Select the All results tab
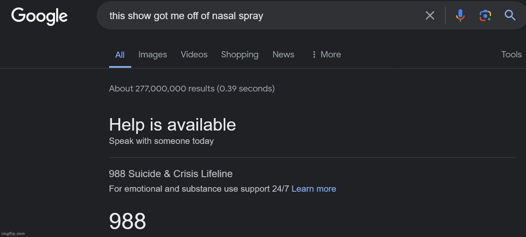The image size is (526, 237). [x=120, y=55]
